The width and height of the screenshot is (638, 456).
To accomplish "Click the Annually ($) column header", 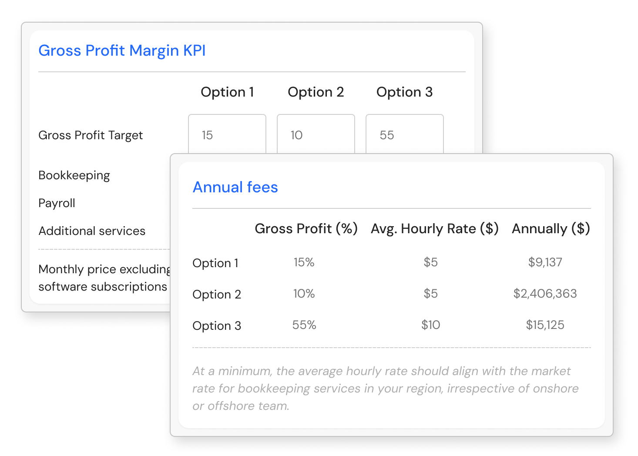I will tap(551, 228).
